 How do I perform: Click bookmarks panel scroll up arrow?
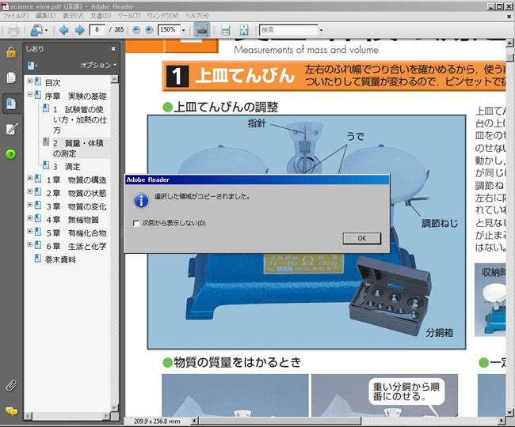point(114,79)
